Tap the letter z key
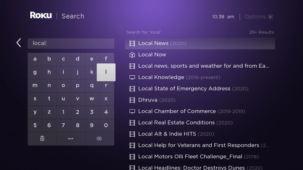 tap(49, 112)
